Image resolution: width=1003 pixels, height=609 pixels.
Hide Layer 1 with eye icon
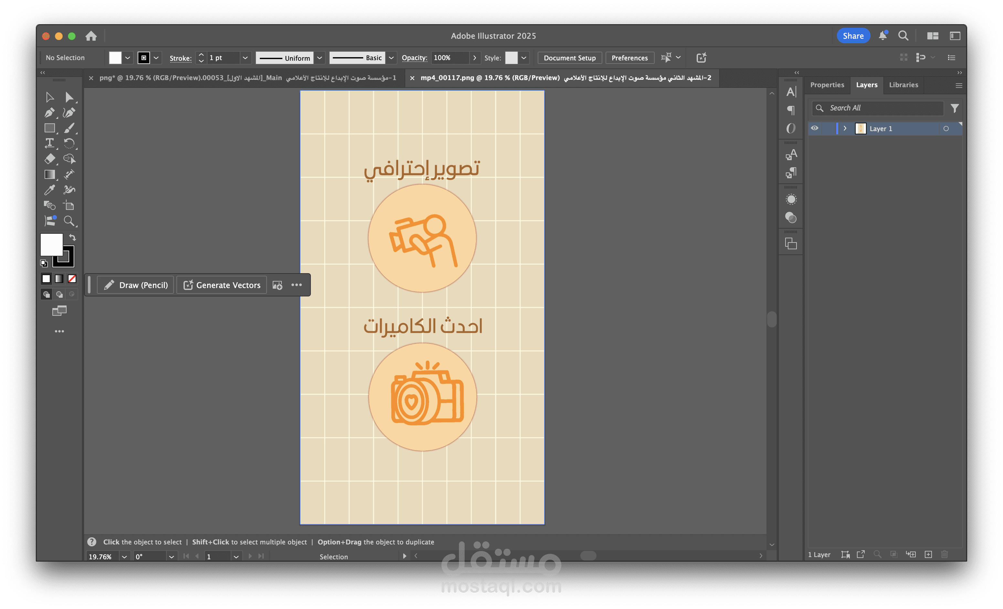click(x=815, y=128)
